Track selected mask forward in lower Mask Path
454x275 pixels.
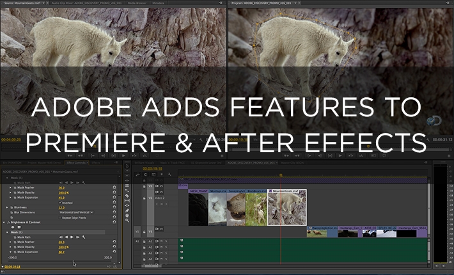72,237
